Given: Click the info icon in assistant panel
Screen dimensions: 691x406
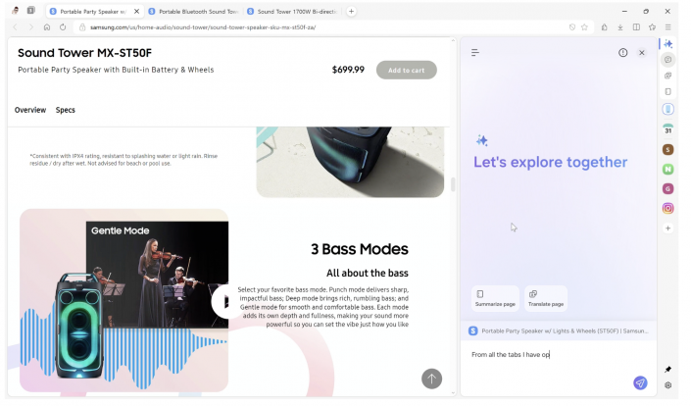Looking at the screenshot, I should pyautogui.click(x=622, y=53).
